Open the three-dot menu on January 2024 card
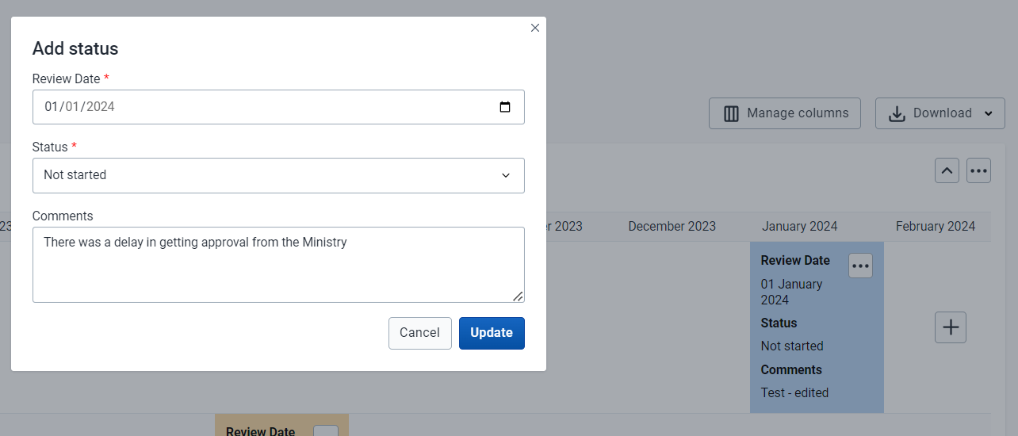This screenshot has width=1018, height=436. [860, 266]
